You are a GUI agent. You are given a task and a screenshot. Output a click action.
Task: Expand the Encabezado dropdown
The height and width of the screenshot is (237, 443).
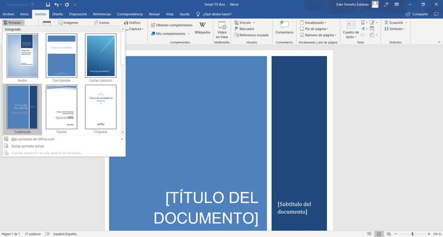pos(313,22)
